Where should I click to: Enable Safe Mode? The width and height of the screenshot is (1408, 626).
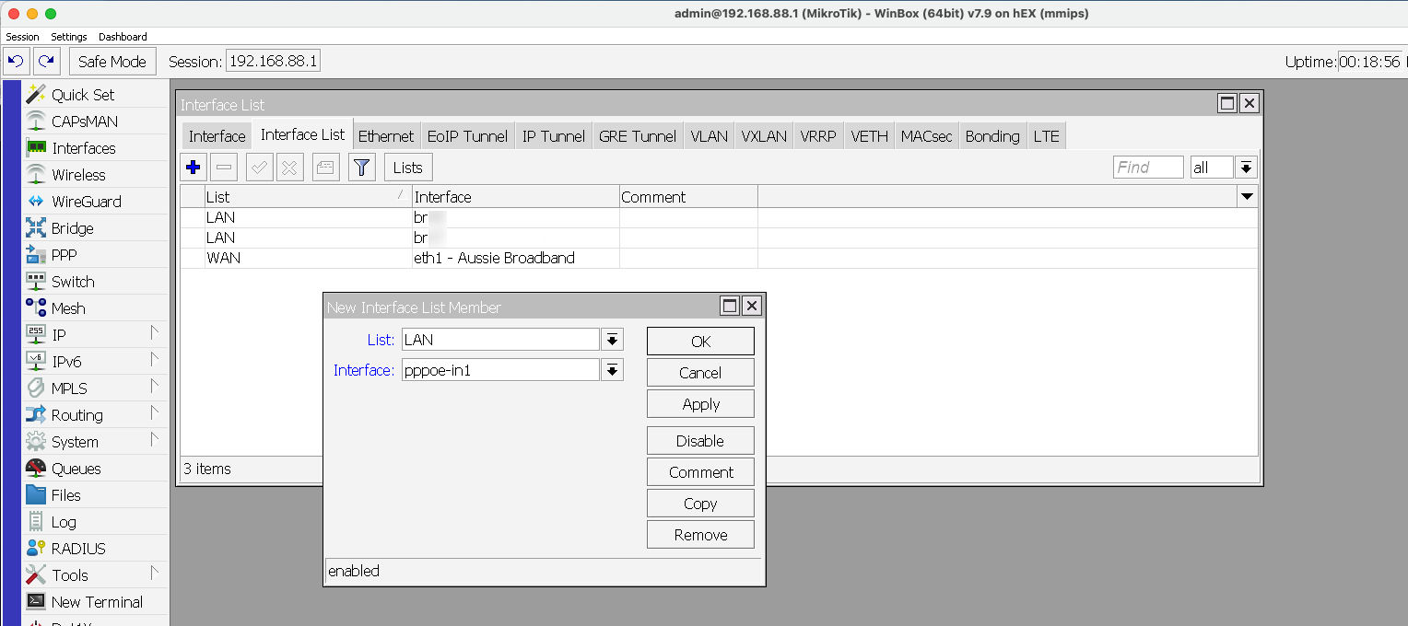click(x=111, y=61)
